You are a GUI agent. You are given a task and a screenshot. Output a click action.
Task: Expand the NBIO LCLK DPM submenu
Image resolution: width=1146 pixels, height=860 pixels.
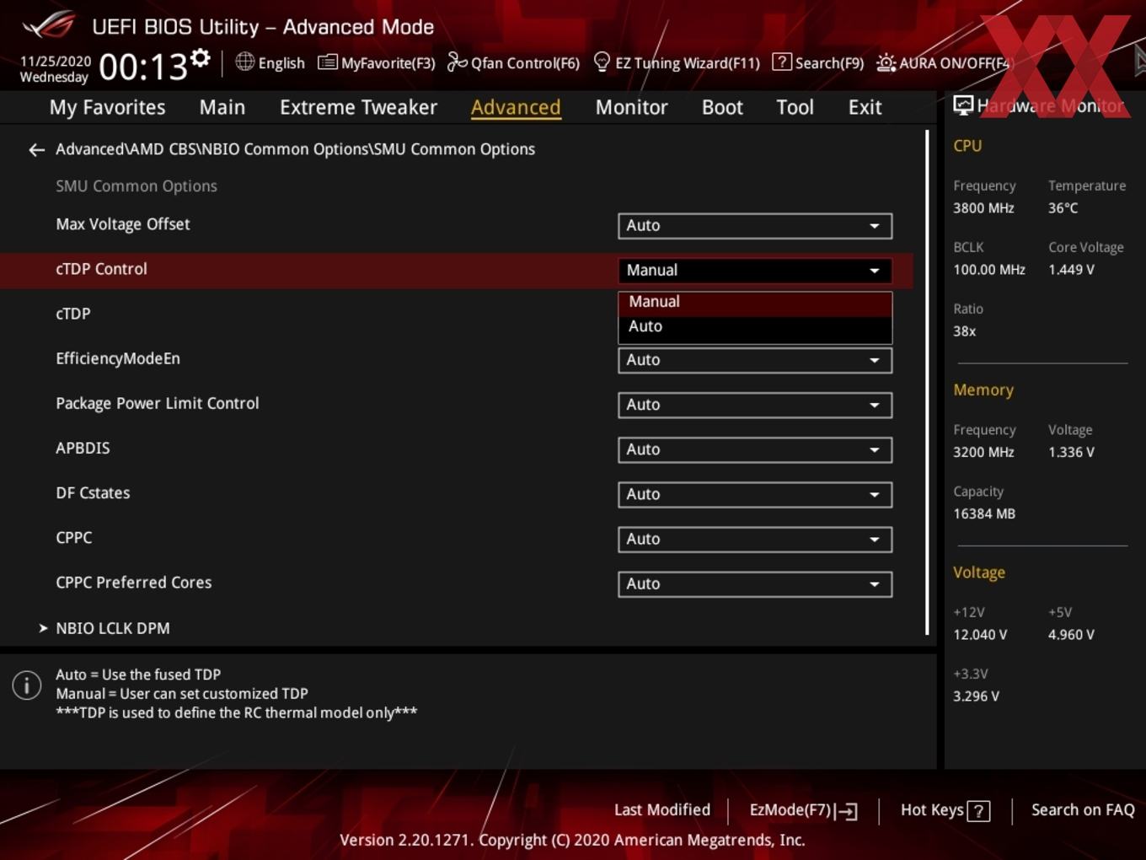point(112,628)
